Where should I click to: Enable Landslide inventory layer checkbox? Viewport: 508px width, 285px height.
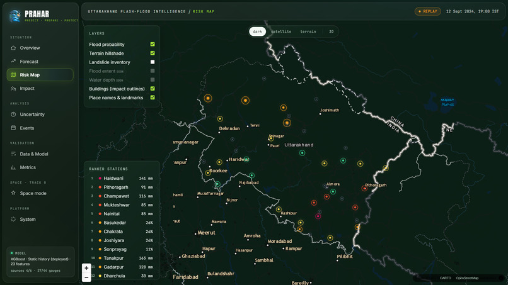(153, 62)
